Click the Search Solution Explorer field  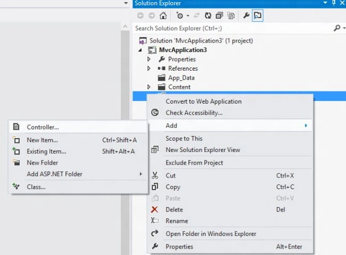pos(233,28)
